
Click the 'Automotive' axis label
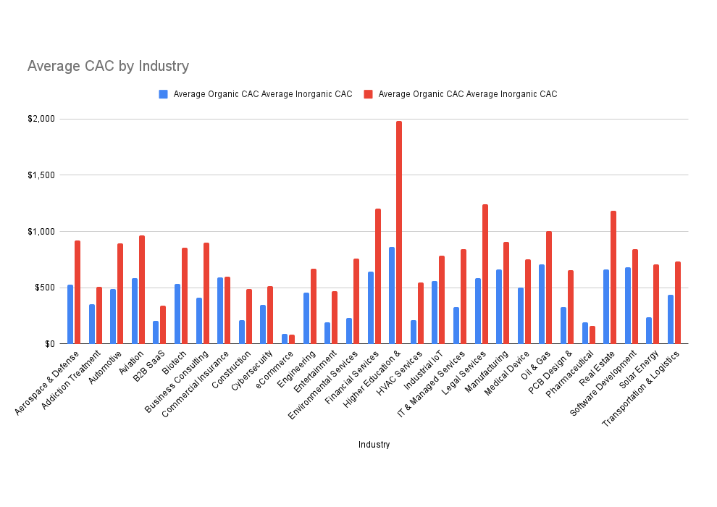click(x=105, y=367)
